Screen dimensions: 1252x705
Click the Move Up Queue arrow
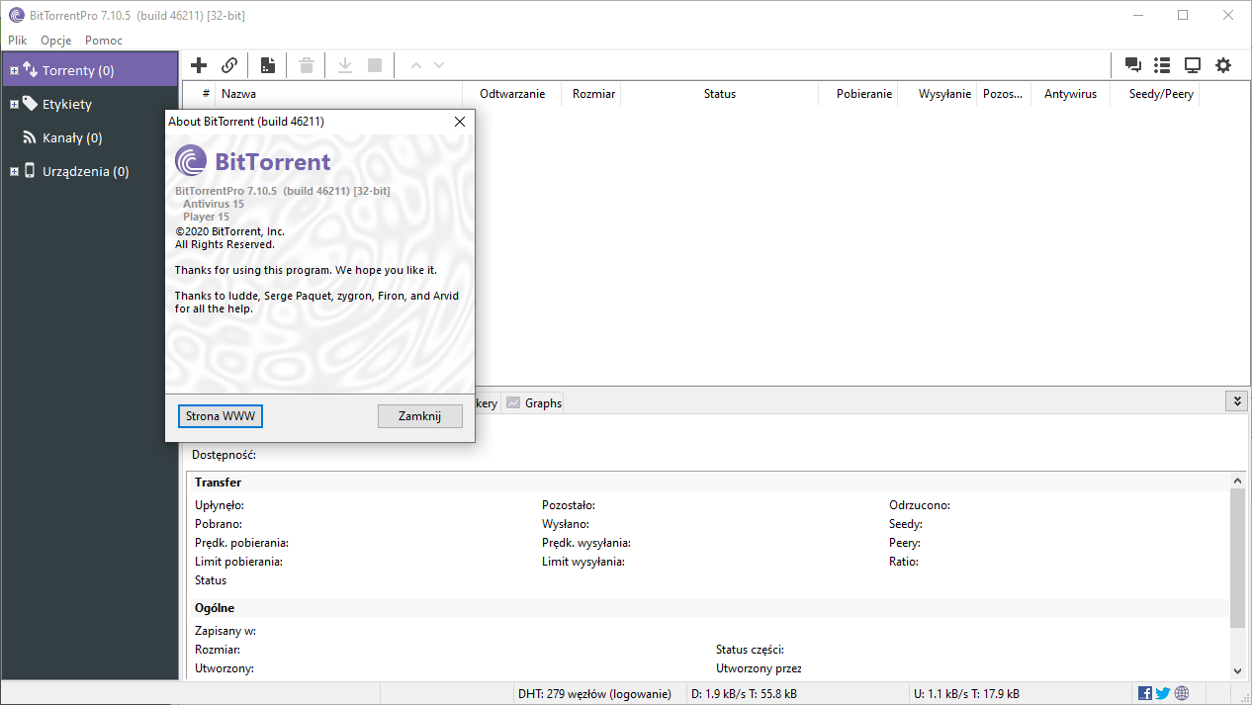pyautogui.click(x=415, y=65)
